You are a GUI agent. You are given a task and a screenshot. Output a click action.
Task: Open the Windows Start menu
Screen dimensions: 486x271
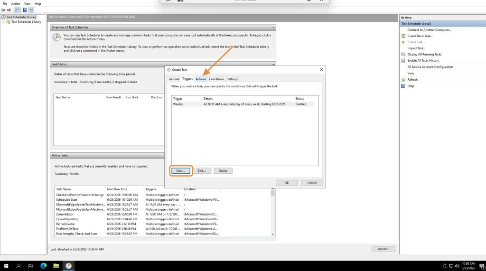pos(6,266)
